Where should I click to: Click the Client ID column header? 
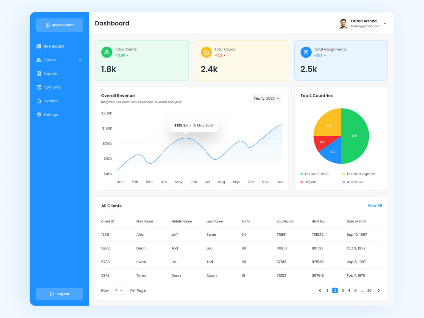click(x=108, y=221)
